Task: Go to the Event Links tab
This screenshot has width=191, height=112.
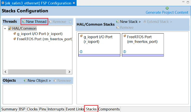Action: 75,109
